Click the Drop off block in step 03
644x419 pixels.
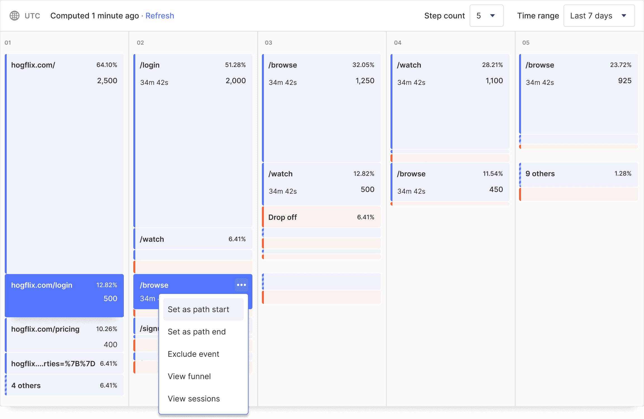tap(321, 217)
